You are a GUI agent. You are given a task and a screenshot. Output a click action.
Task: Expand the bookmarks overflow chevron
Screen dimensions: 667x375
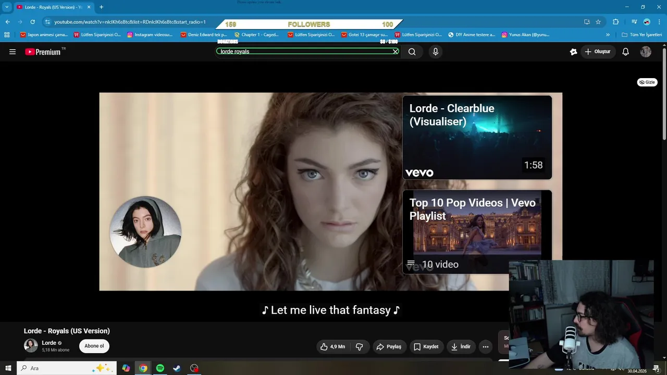tap(608, 35)
